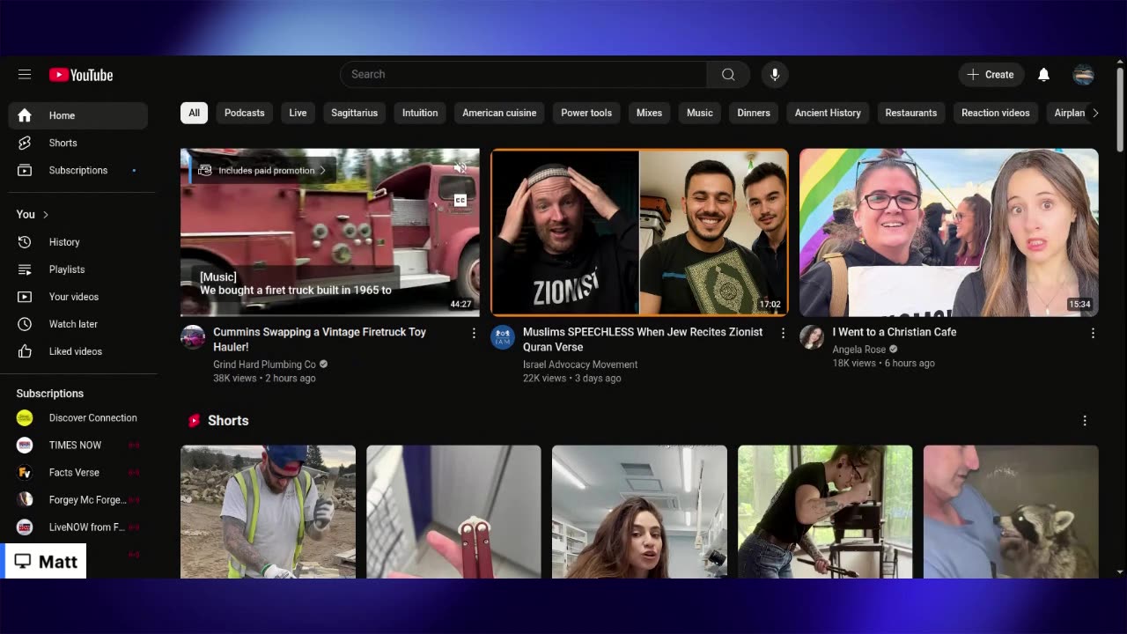Viewport: 1127px width, 634px height.
Task: Play the Zionist Quran video thumbnail
Action: pos(639,232)
